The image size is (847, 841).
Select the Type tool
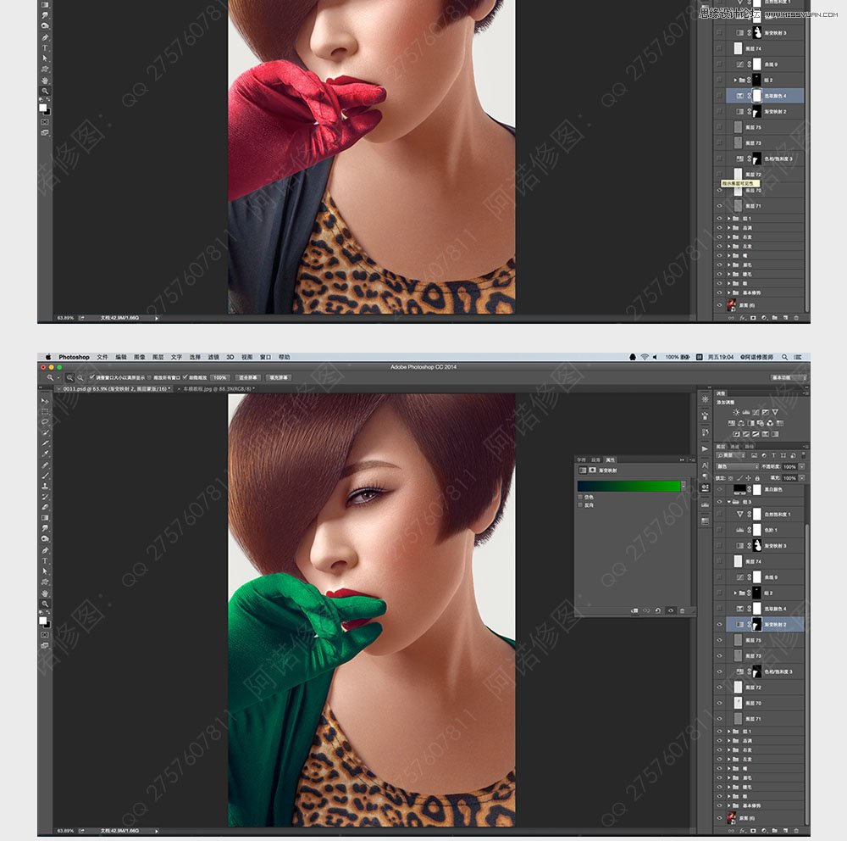pyautogui.click(x=44, y=560)
